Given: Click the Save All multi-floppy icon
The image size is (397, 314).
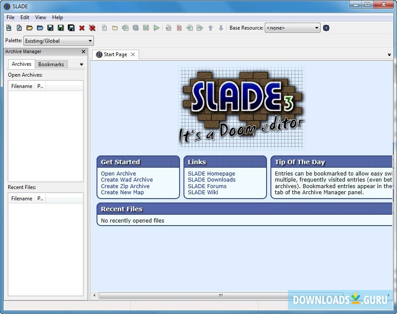Looking at the screenshot, I should click(71, 28).
